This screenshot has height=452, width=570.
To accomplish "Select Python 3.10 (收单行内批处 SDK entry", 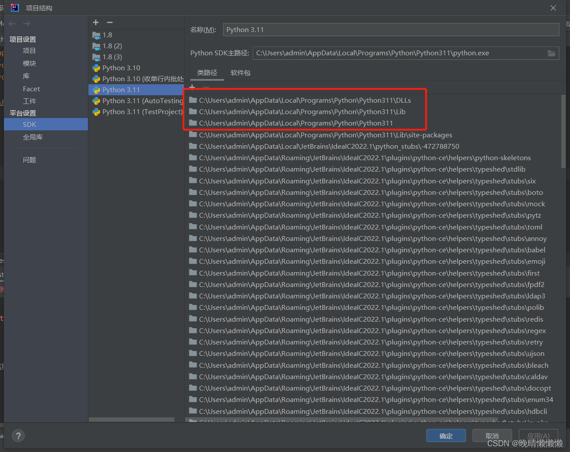I will pyautogui.click(x=136, y=79).
